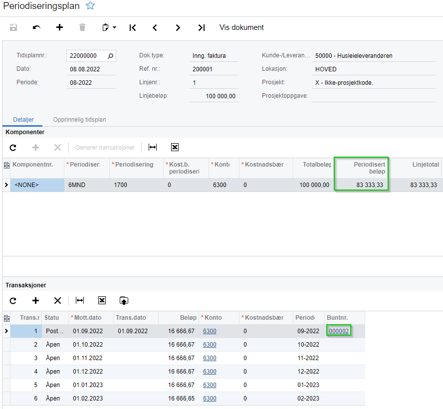Jump to the last record

coord(201,27)
